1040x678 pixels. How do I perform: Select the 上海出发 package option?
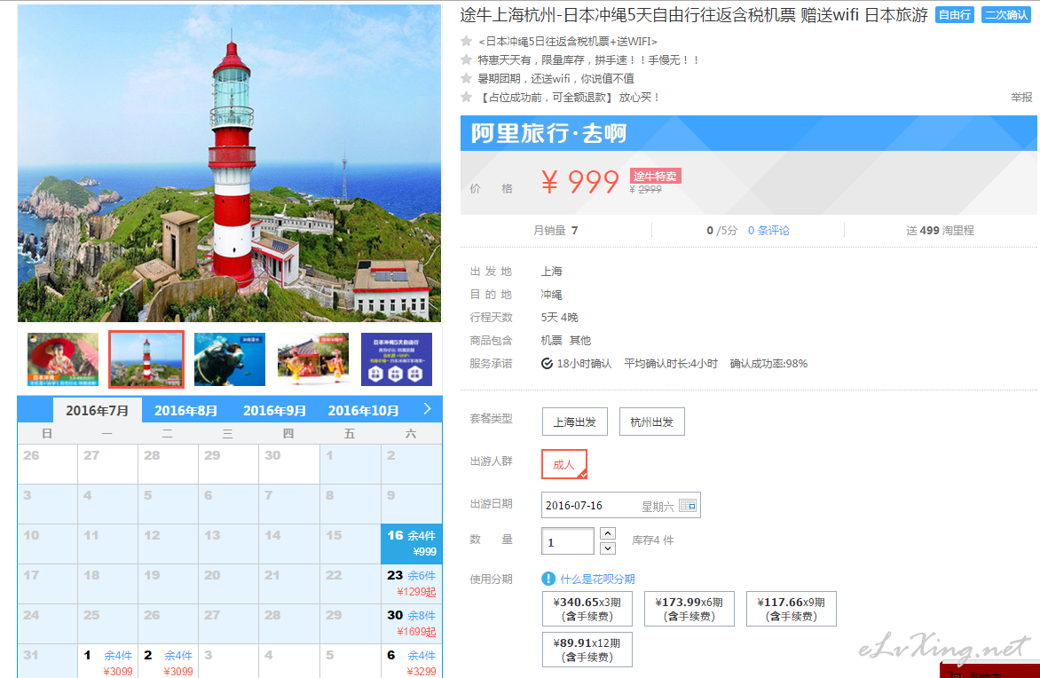tap(575, 422)
